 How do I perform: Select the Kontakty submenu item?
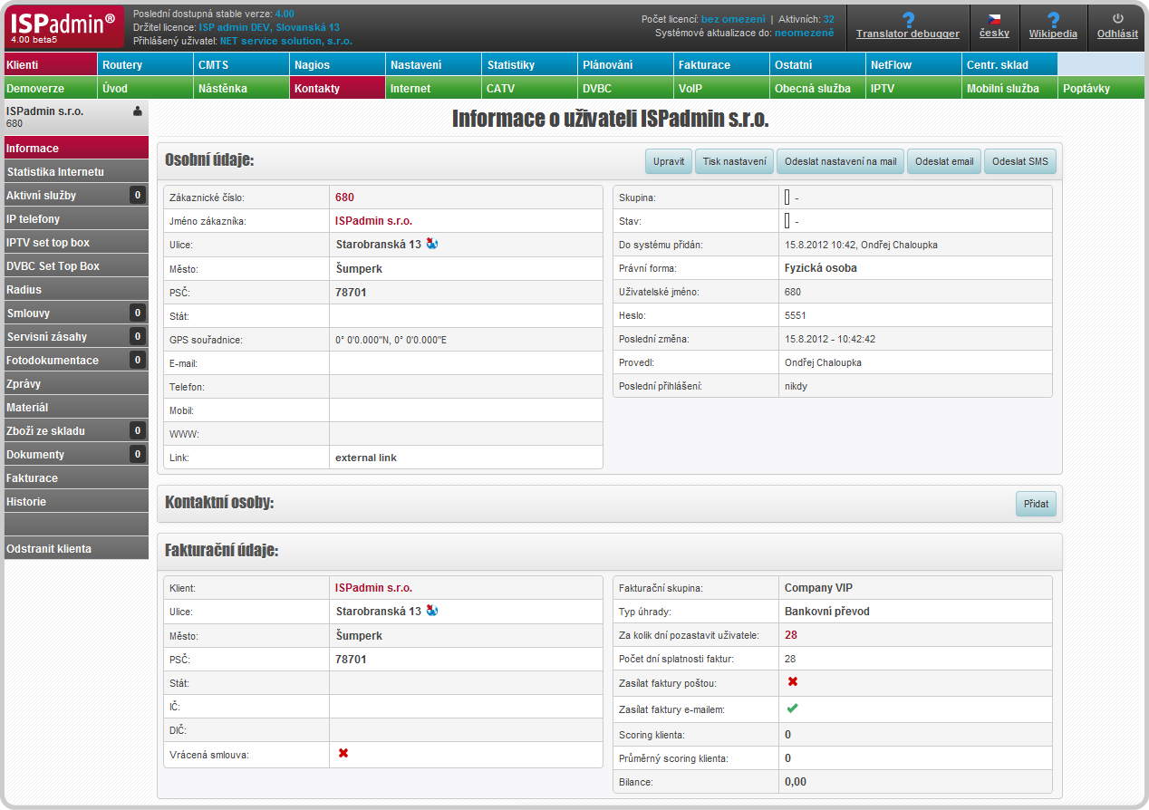337,88
